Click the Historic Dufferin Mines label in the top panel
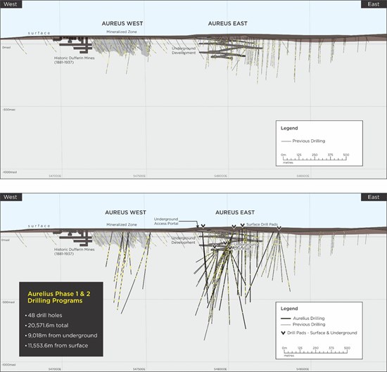387x372 pixels. [74, 60]
